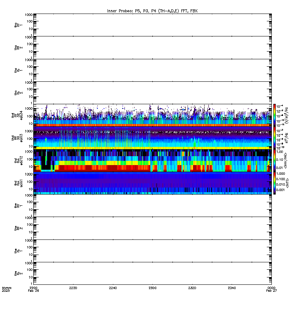Click the '2220' time axis label

point(73,288)
